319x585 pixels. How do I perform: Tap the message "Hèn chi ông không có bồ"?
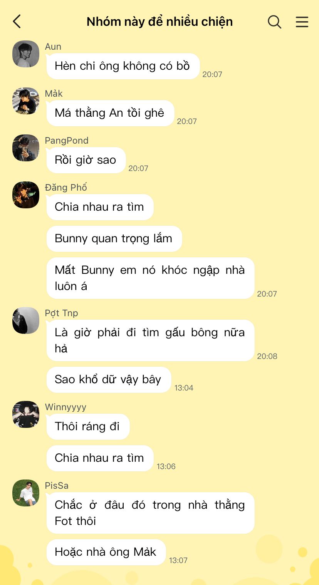pos(123,66)
